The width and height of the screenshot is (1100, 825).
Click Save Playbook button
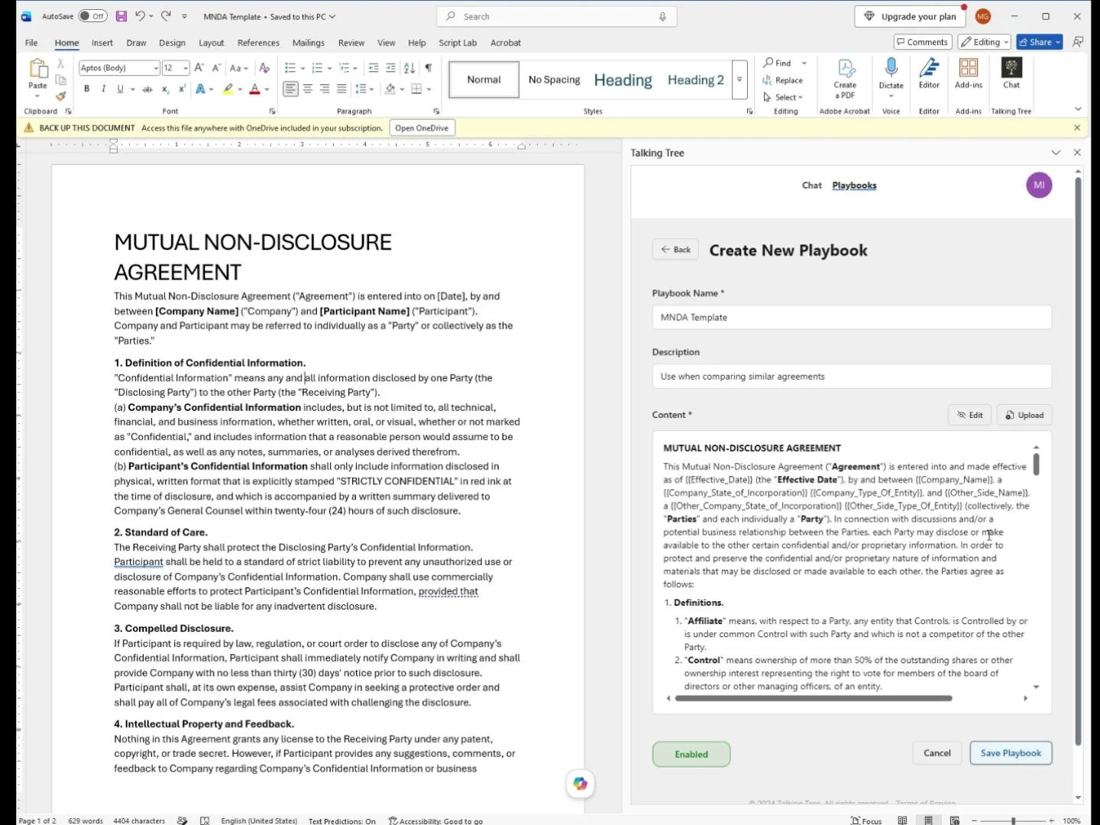[1011, 753]
